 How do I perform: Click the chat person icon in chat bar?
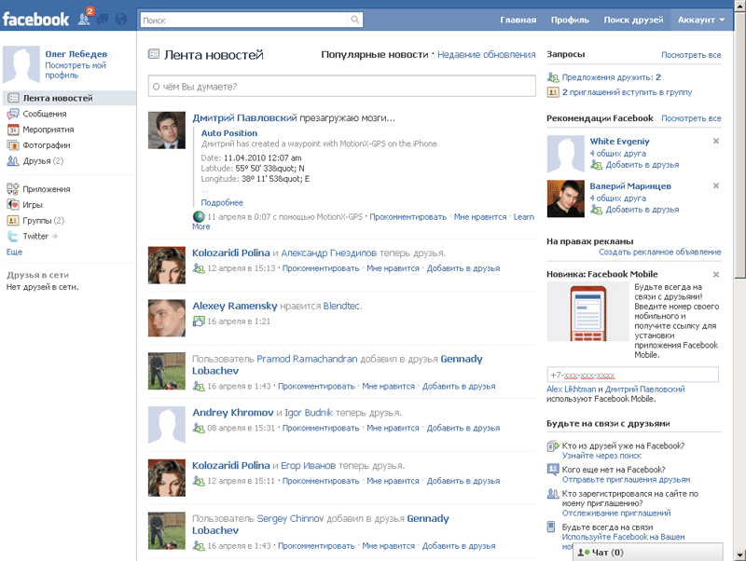(584, 552)
